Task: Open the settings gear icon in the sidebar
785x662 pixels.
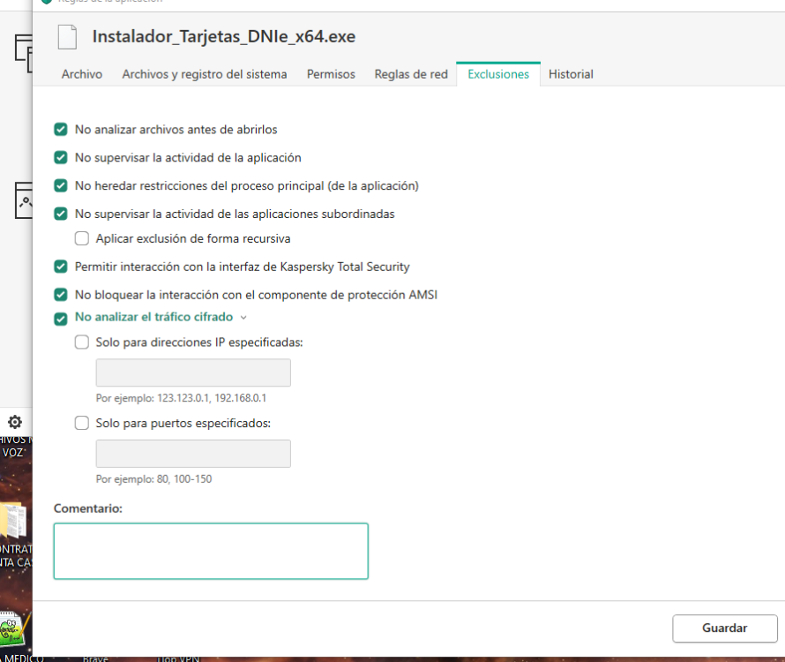Action: pyautogui.click(x=15, y=422)
